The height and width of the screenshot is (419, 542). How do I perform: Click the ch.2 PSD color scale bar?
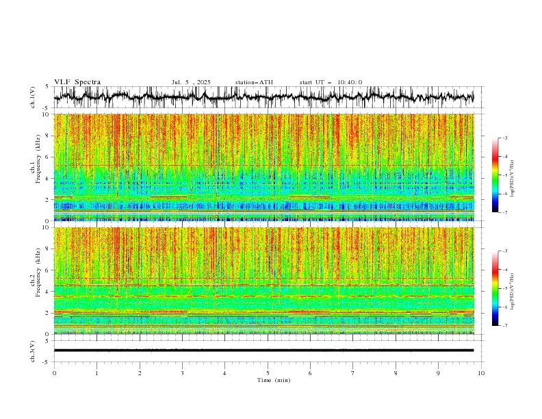495,288
